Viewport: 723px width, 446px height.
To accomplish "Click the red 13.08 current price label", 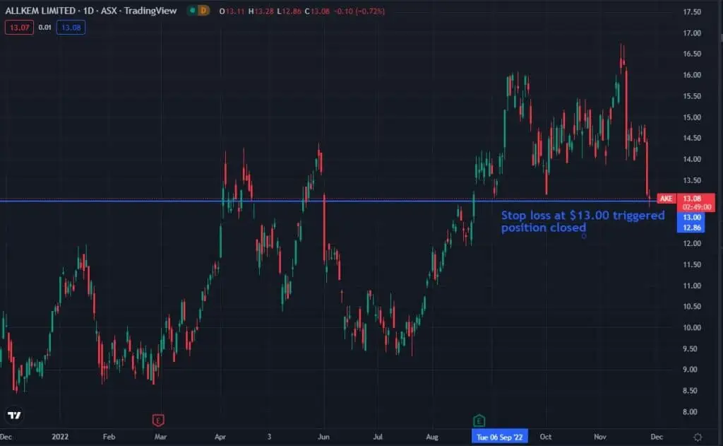I will click(691, 199).
